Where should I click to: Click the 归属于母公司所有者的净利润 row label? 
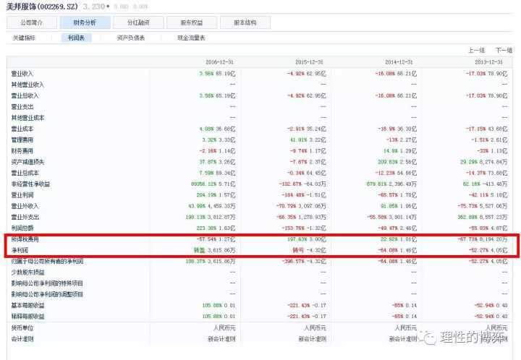47,261
